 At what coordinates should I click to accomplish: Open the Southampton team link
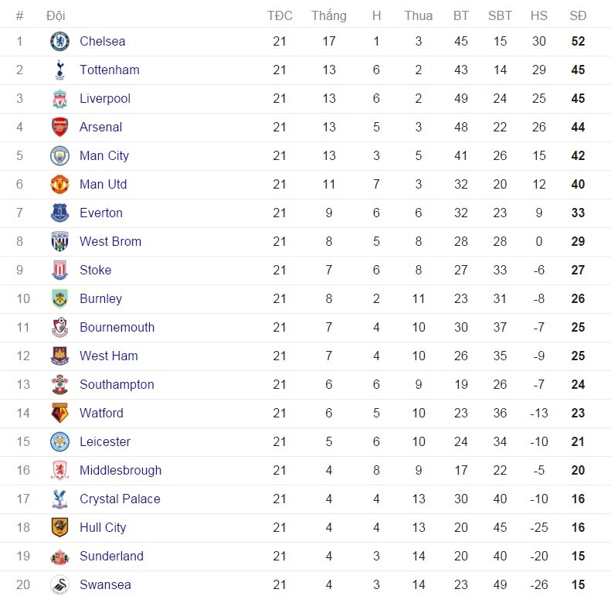click(117, 385)
